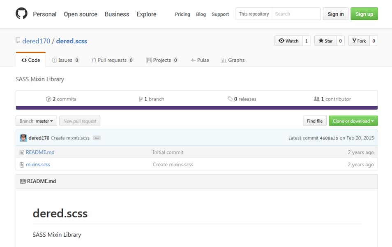Open the GitHub octocat logo home
This screenshot has height=247, width=392.
click(x=21, y=14)
